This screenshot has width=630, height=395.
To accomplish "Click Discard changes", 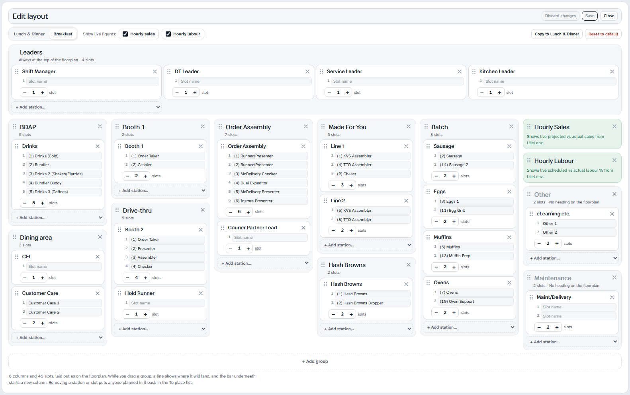I will (560, 16).
